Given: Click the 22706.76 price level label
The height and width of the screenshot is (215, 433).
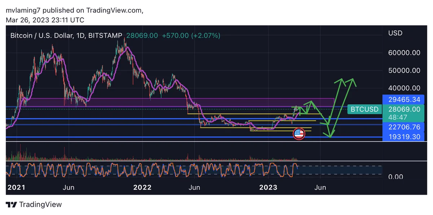Looking at the screenshot, I should 404,127.
